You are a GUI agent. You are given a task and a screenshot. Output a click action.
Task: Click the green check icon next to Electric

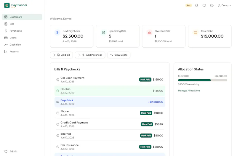58,91
